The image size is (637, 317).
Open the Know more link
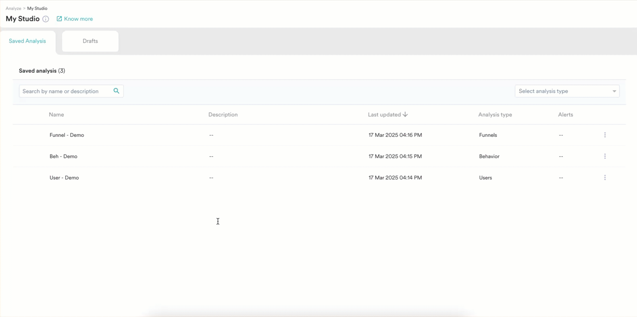click(x=78, y=19)
